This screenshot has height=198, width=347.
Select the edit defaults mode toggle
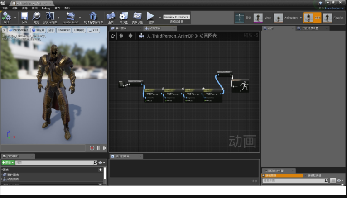(x=314, y=175)
